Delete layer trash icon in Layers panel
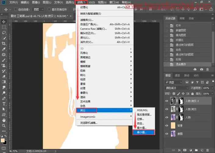 [x=208, y=150]
